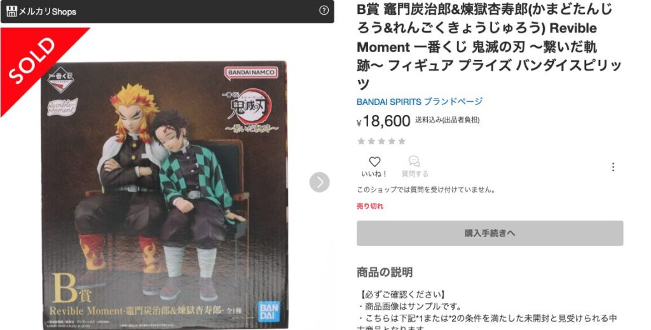Like the item with the heart icon

pos(374,162)
